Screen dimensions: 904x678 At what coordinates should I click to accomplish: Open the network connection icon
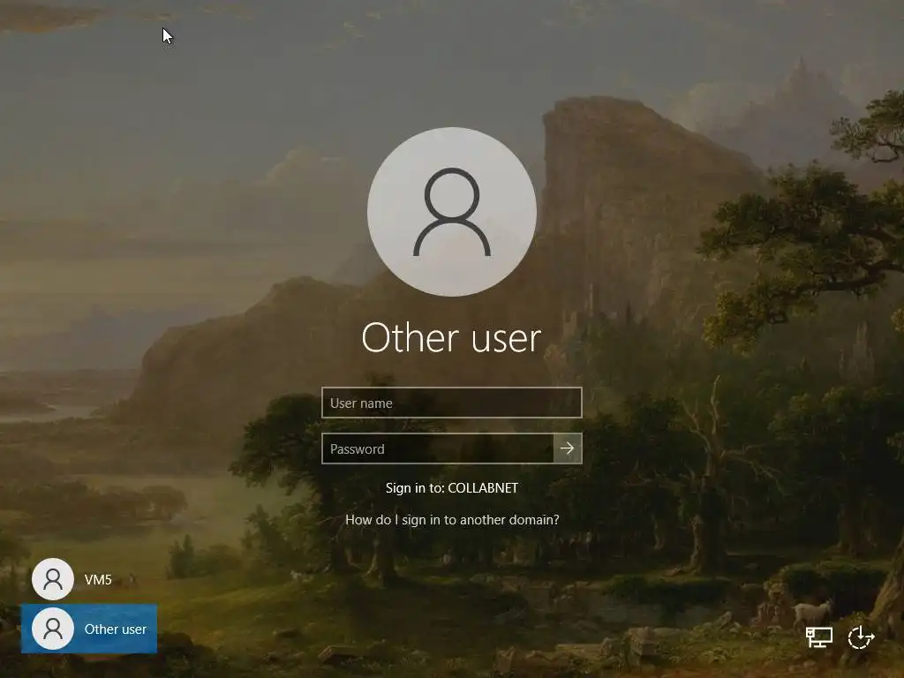(818, 637)
